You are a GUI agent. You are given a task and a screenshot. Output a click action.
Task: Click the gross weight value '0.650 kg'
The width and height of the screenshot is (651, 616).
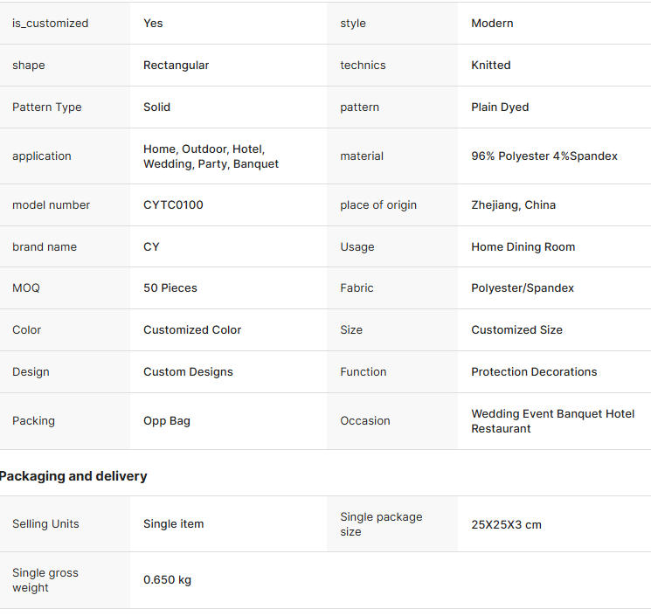167,580
